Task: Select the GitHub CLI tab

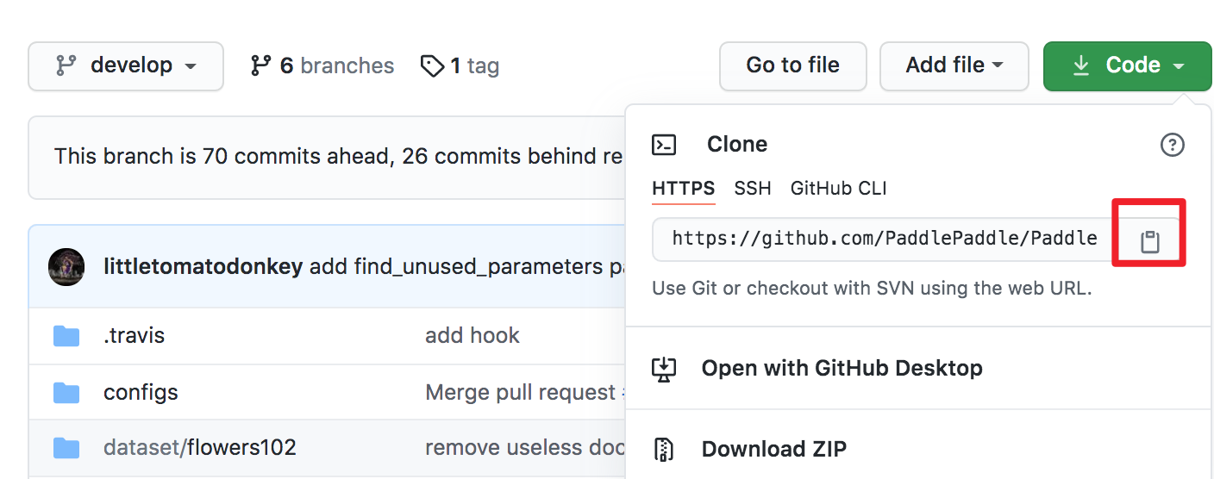Action: (x=838, y=189)
